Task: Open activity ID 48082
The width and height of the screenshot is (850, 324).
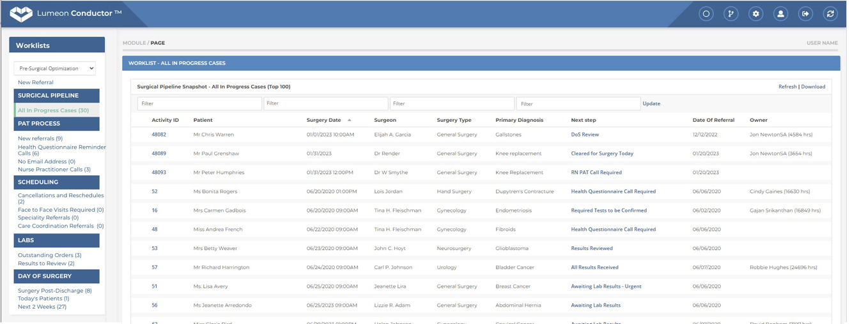Action: pos(159,135)
